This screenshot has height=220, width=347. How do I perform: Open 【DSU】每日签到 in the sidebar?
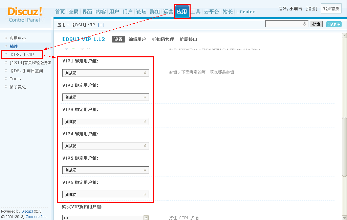[x=26, y=71]
